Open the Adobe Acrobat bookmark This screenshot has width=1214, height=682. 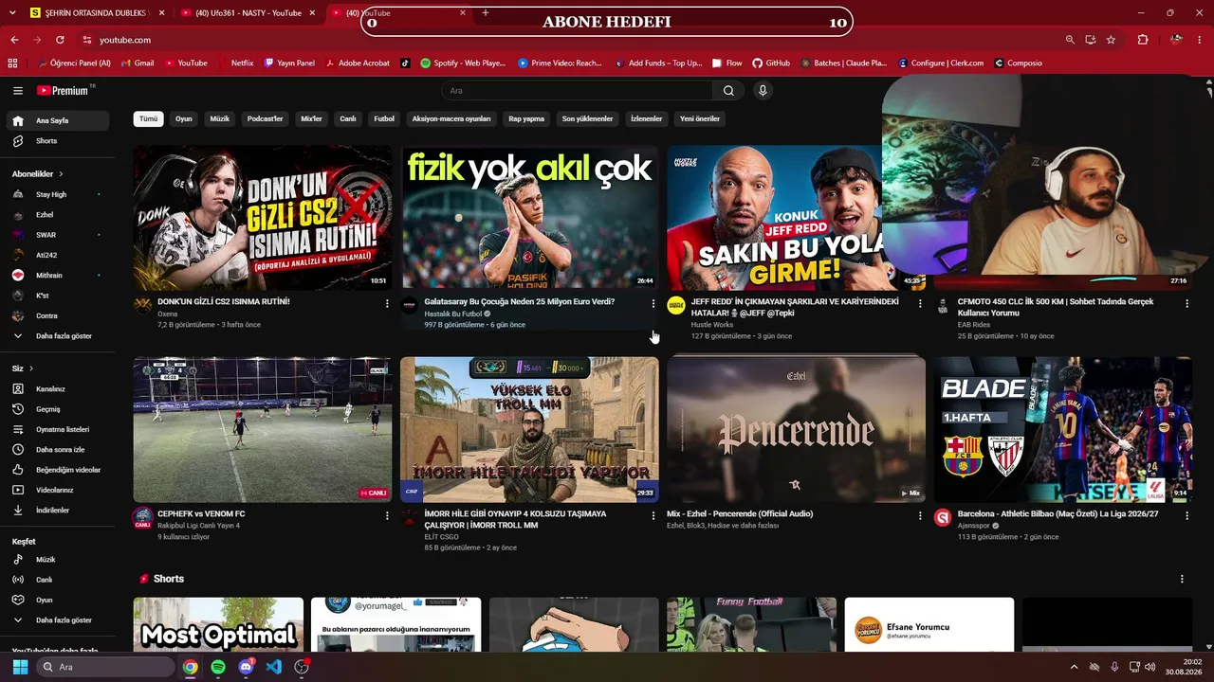357,63
